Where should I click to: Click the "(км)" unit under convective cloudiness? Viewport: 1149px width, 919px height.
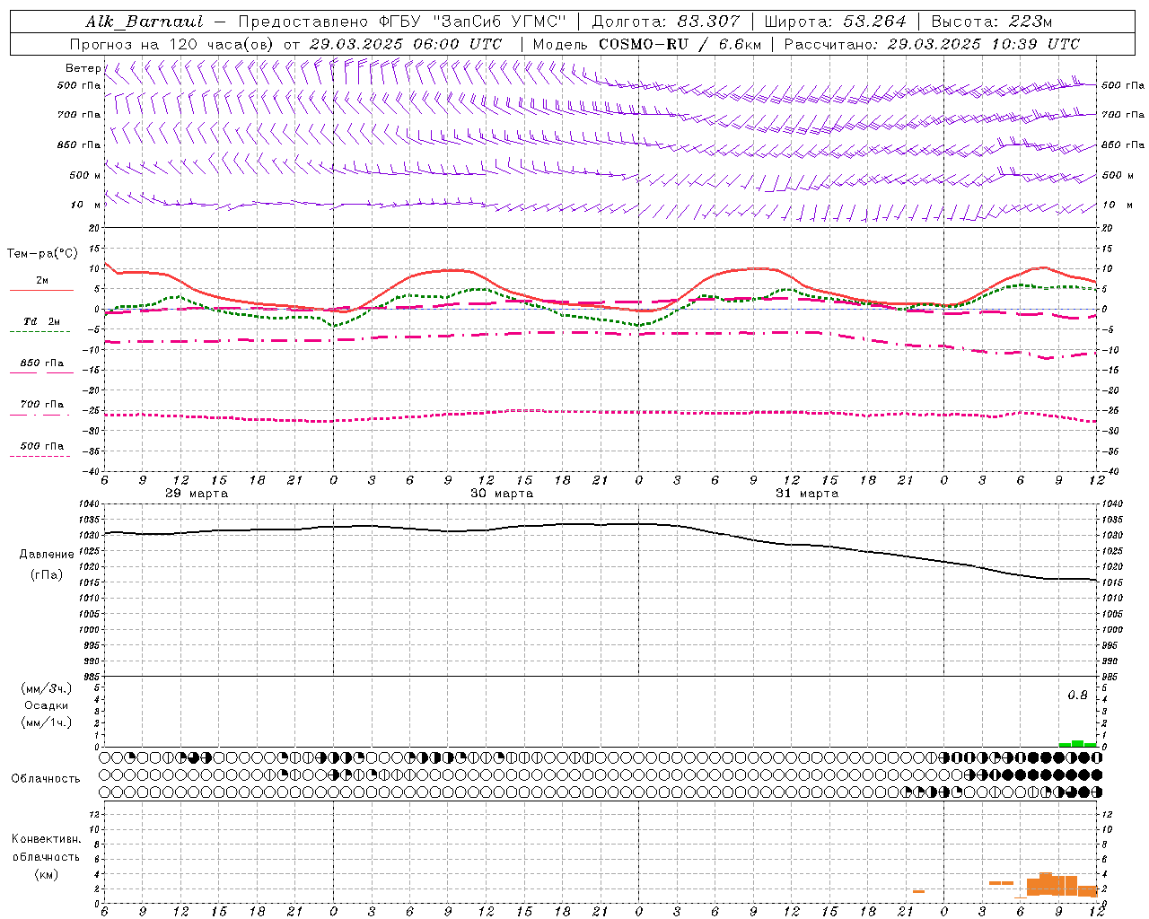point(46,874)
